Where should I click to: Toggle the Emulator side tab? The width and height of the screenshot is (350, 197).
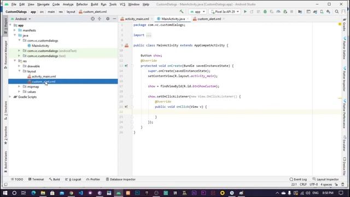tap(345, 143)
